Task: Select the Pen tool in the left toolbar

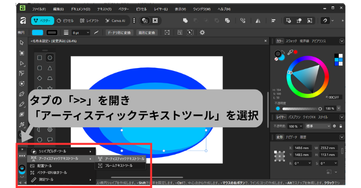Action: 22,94
